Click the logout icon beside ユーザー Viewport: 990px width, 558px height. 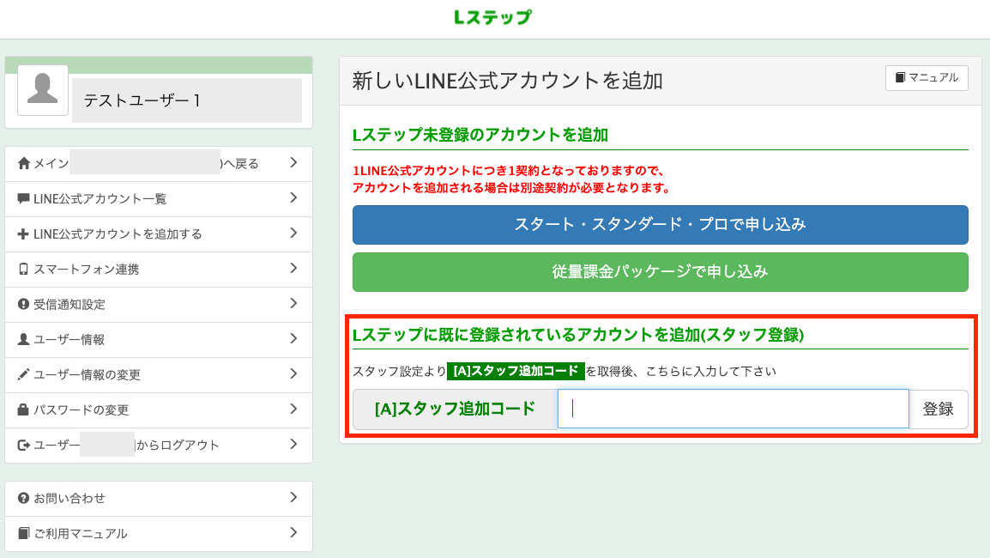[x=24, y=445]
